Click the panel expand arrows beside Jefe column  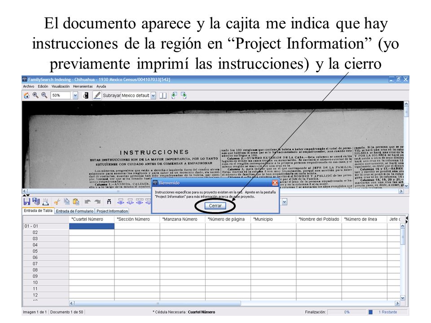407,219
